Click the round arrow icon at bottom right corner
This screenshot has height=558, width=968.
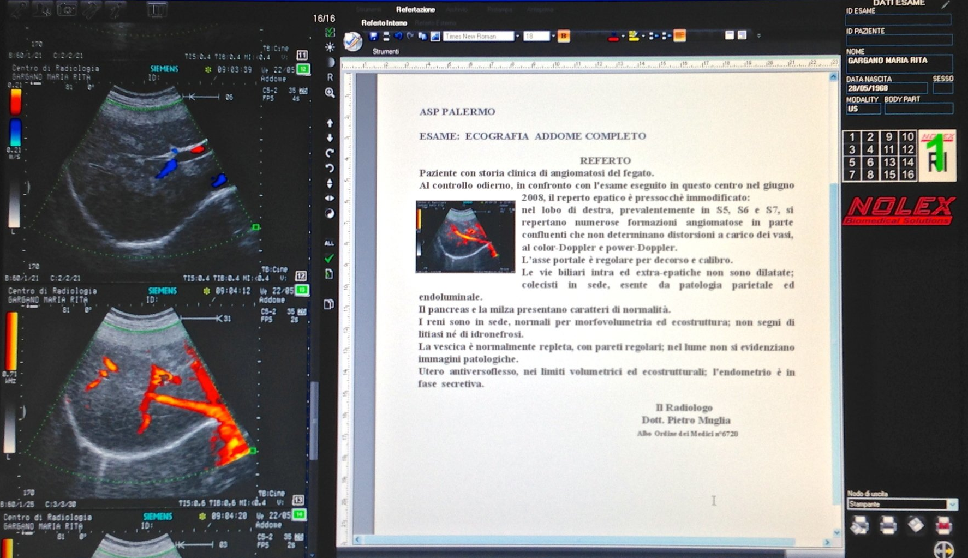coord(943,549)
